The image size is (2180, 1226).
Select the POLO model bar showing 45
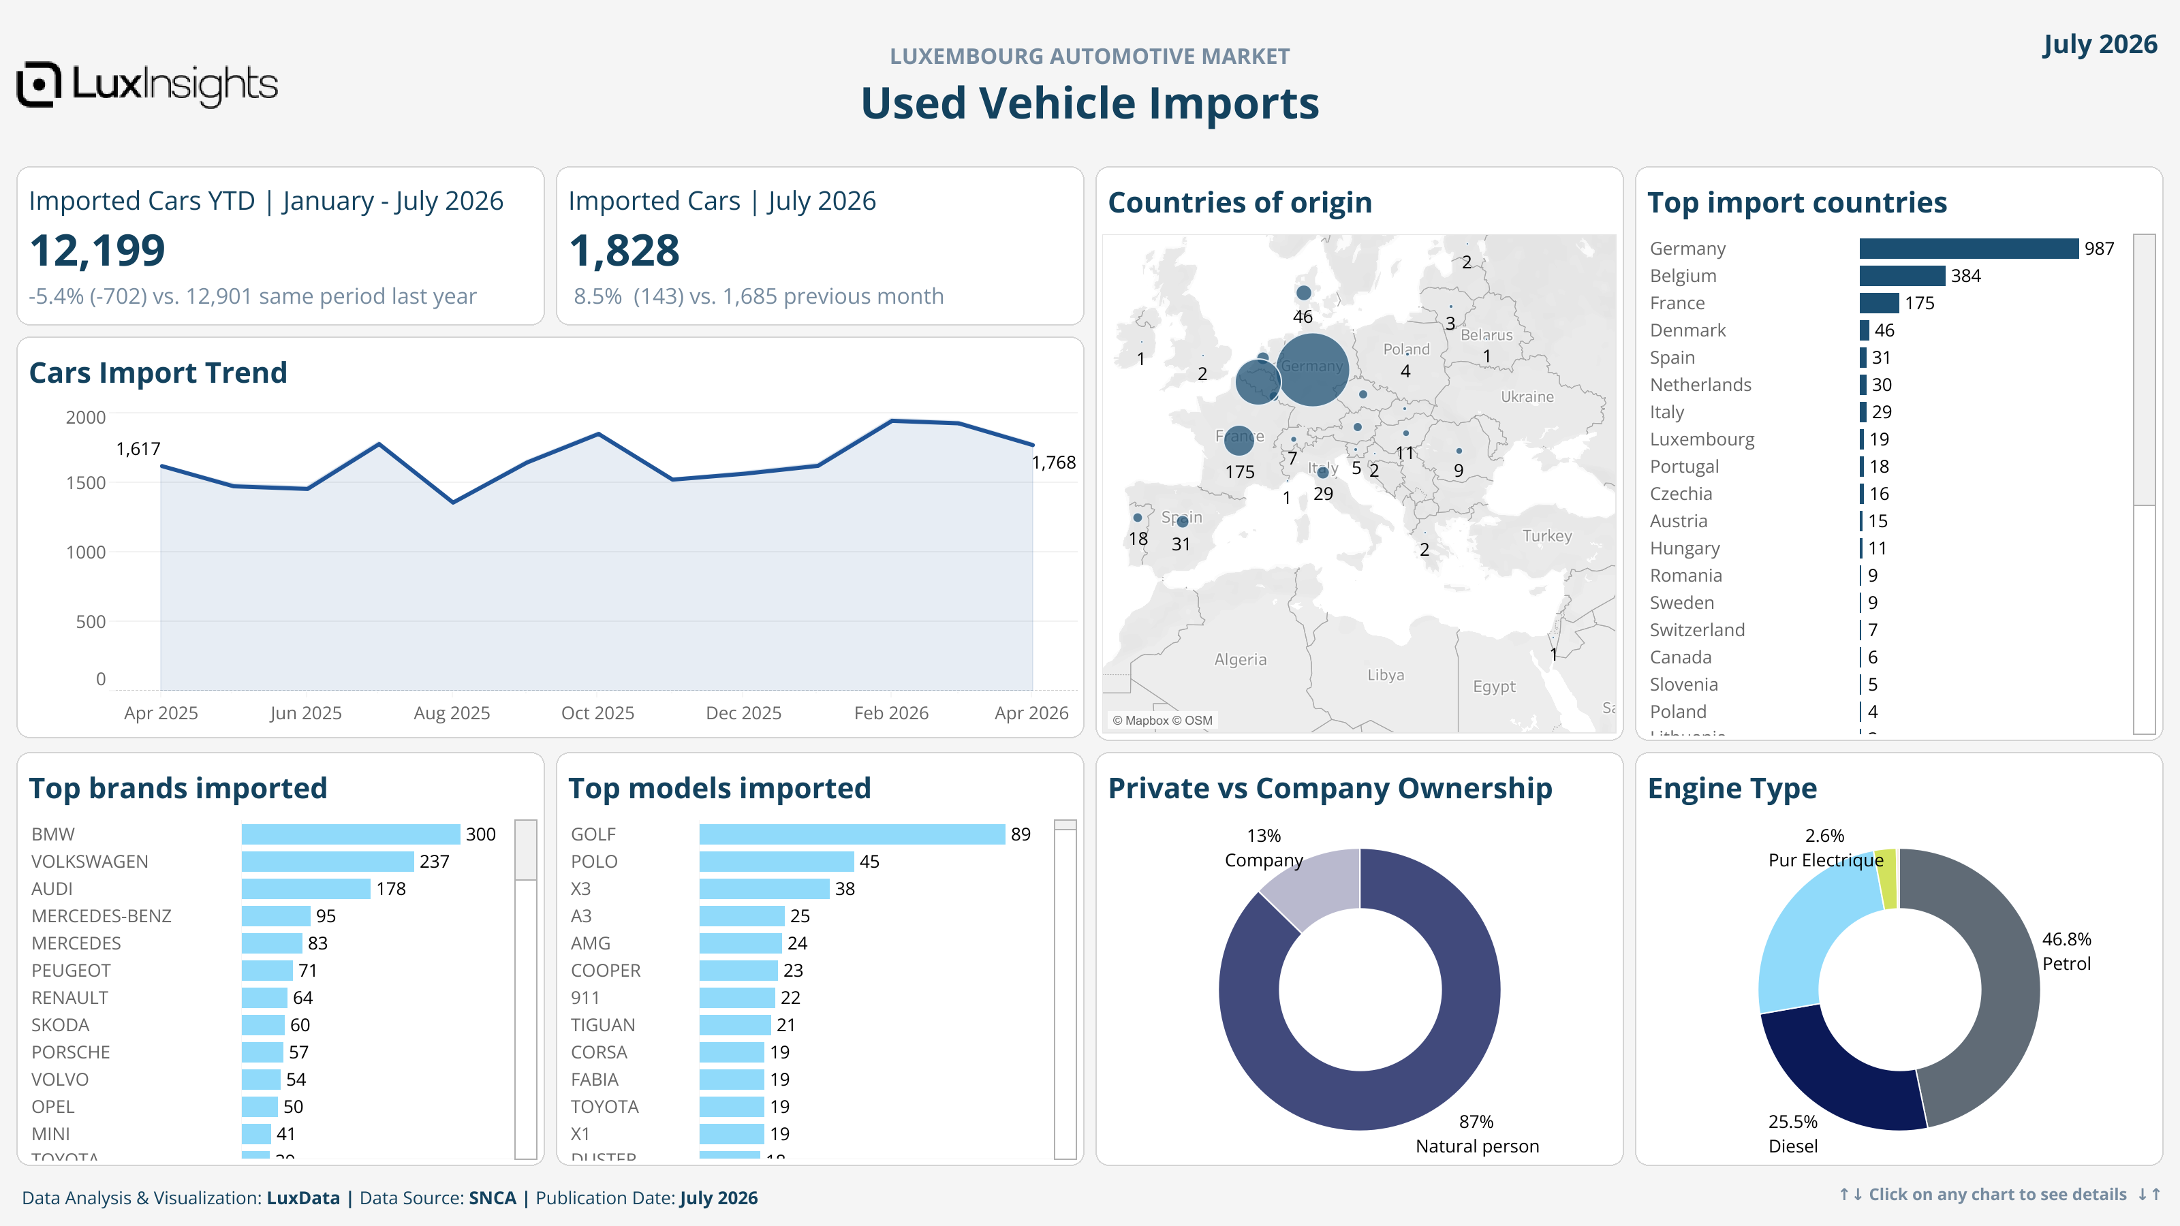click(x=776, y=862)
